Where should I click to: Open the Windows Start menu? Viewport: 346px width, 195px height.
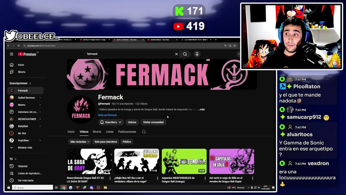[x=9, y=188]
